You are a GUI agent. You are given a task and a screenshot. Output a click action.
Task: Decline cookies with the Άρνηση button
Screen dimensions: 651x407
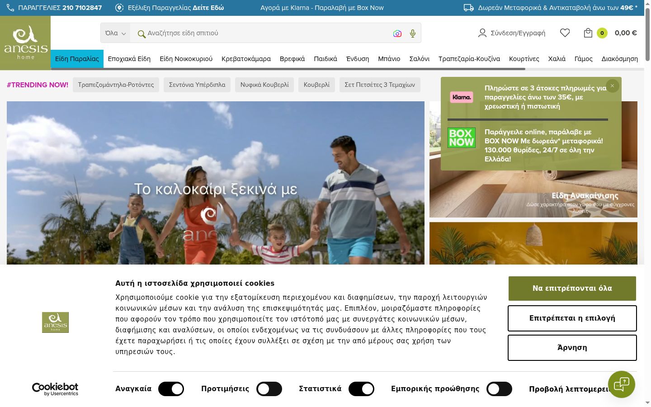click(572, 348)
